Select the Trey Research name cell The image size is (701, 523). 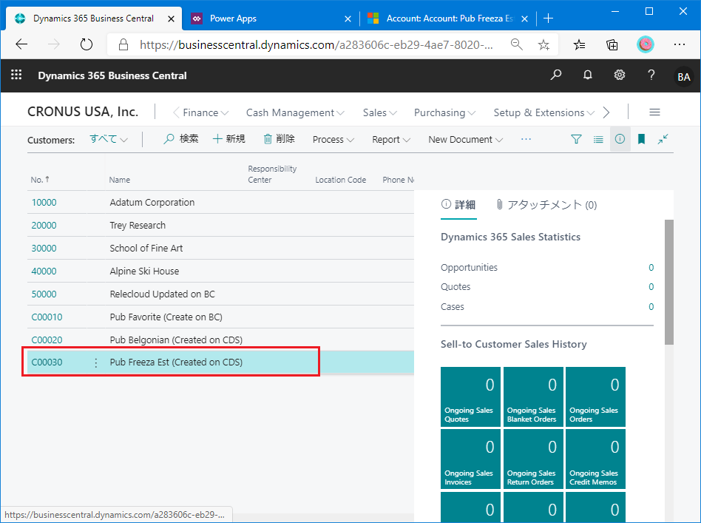(138, 226)
